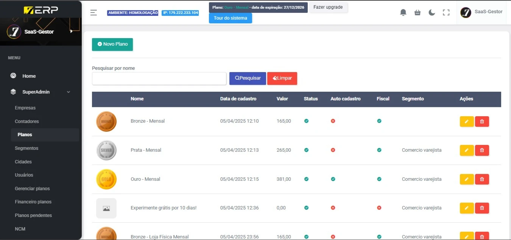Edit the Experimente grátis plan
Image resolution: width=511 pixels, height=240 pixels.
click(x=467, y=208)
